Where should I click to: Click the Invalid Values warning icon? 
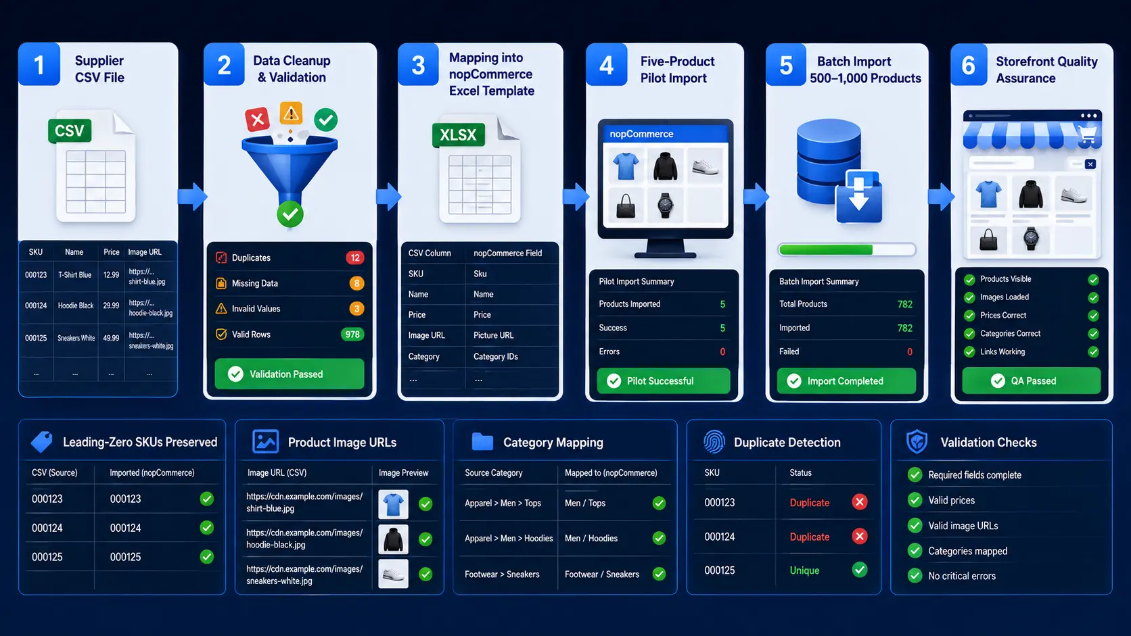pos(221,308)
